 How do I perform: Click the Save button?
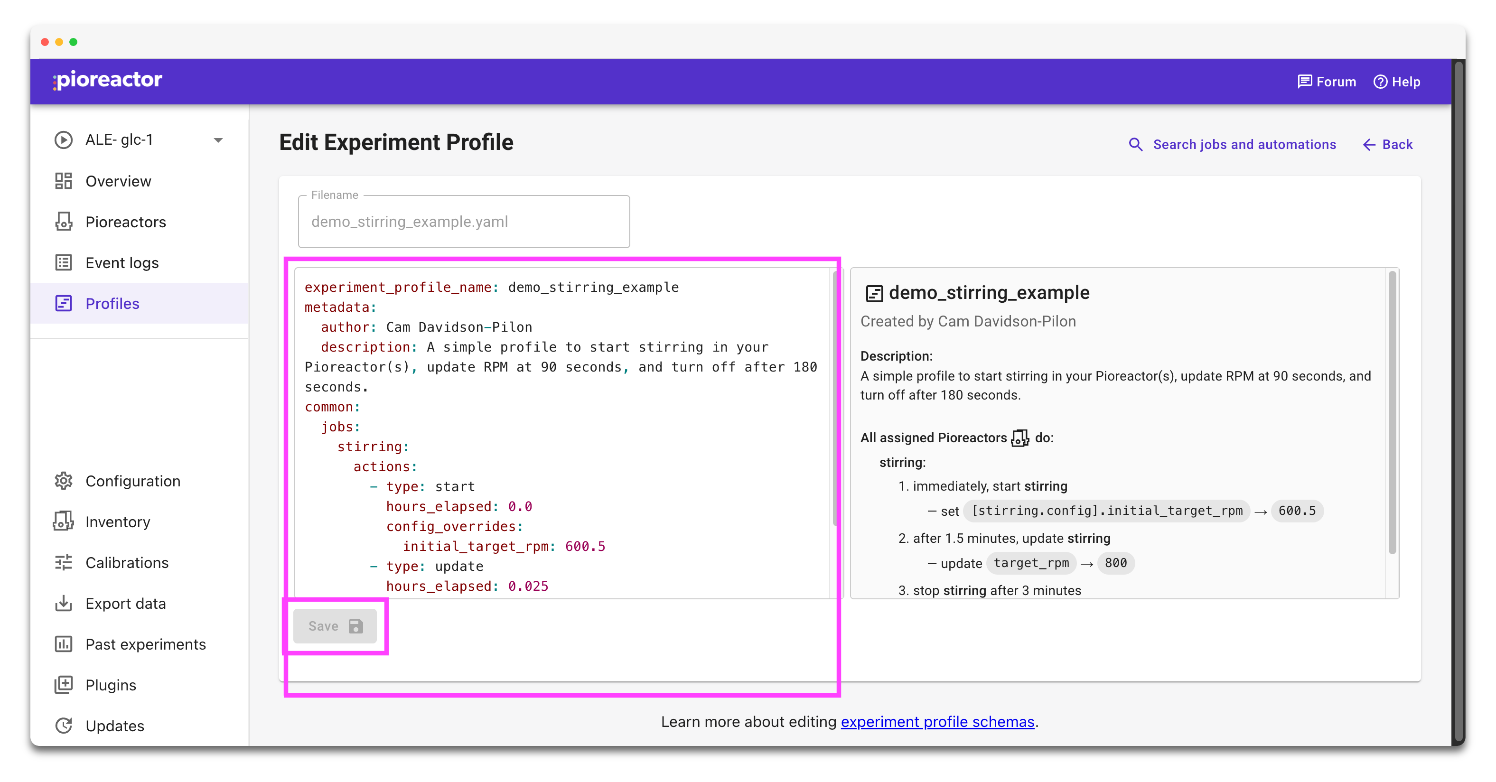(x=336, y=626)
